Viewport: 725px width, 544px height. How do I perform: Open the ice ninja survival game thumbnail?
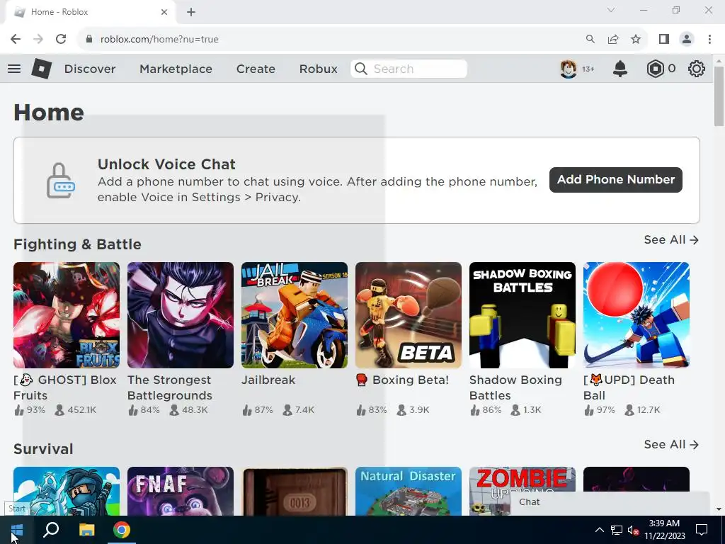(x=67, y=492)
